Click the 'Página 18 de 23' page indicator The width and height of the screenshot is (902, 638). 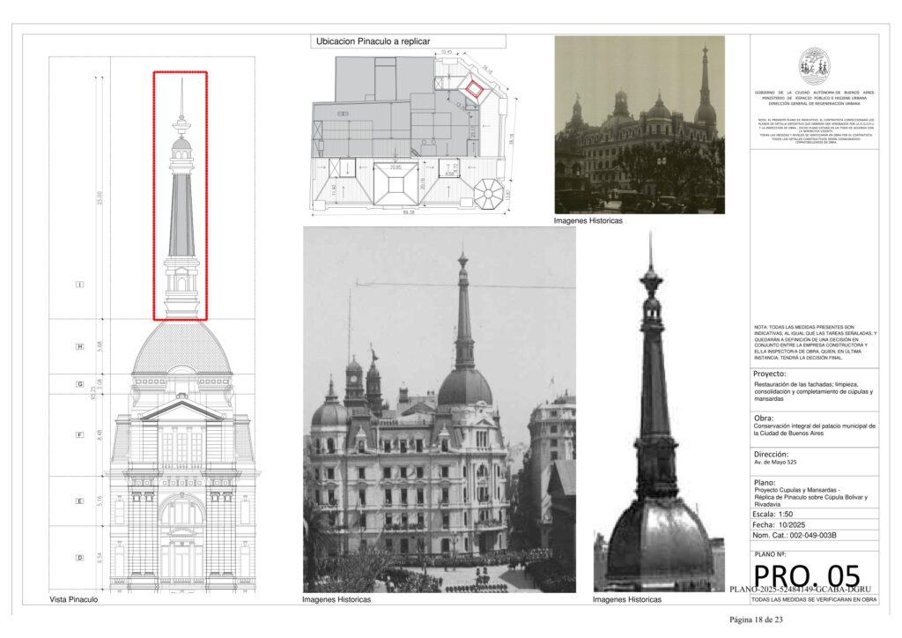tap(756, 619)
